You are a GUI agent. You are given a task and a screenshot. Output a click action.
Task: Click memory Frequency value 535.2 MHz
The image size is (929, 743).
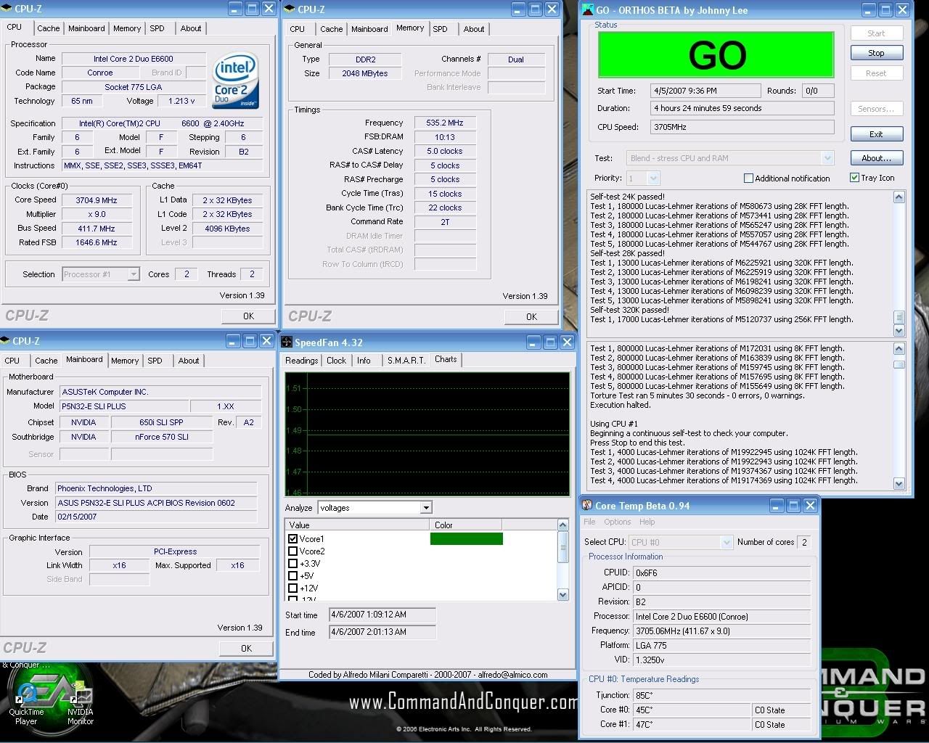[x=445, y=123]
